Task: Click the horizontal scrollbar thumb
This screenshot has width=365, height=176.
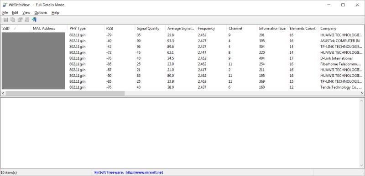Action: click(x=65, y=93)
